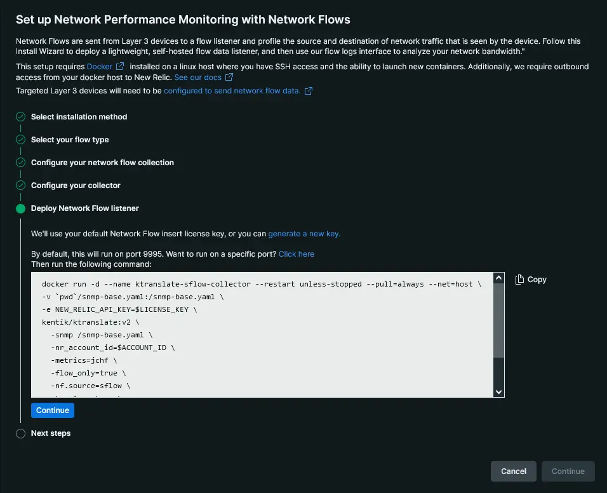Open the Next steps section
Screen dimensions: 607x493
click(x=51, y=433)
